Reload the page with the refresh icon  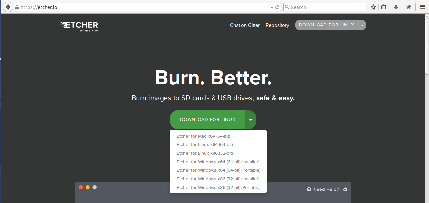277,7
